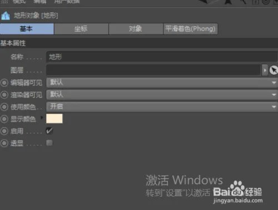The image size is (278, 210).
Task: Click the 编辑器可见 label
Action: tap(26, 83)
